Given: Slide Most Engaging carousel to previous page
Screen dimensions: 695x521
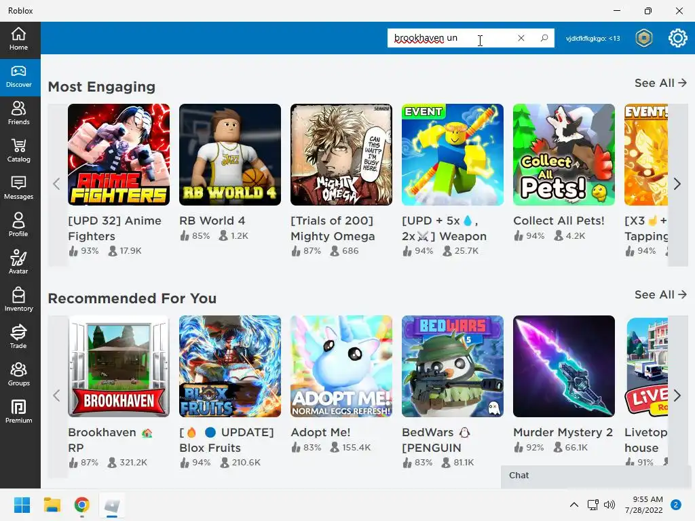Looking at the screenshot, I should point(57,185).
